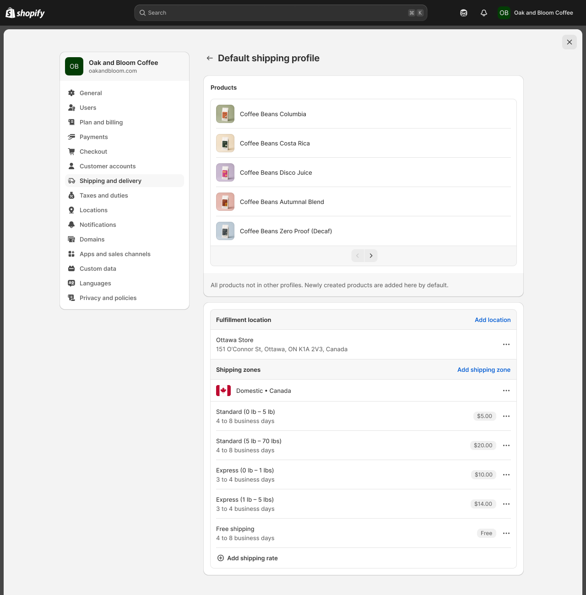Click the $10.00 rate badge

[x=483, y=475]
